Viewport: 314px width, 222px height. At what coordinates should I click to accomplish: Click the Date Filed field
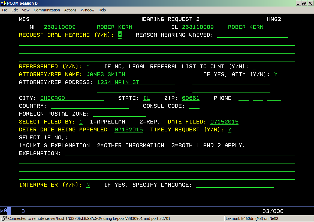(x=224, y=122)
